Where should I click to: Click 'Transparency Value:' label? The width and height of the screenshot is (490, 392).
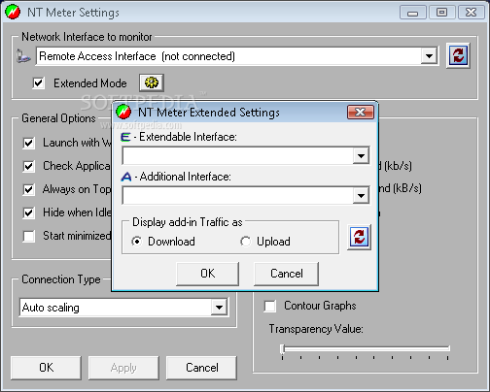tap(316, 329)
